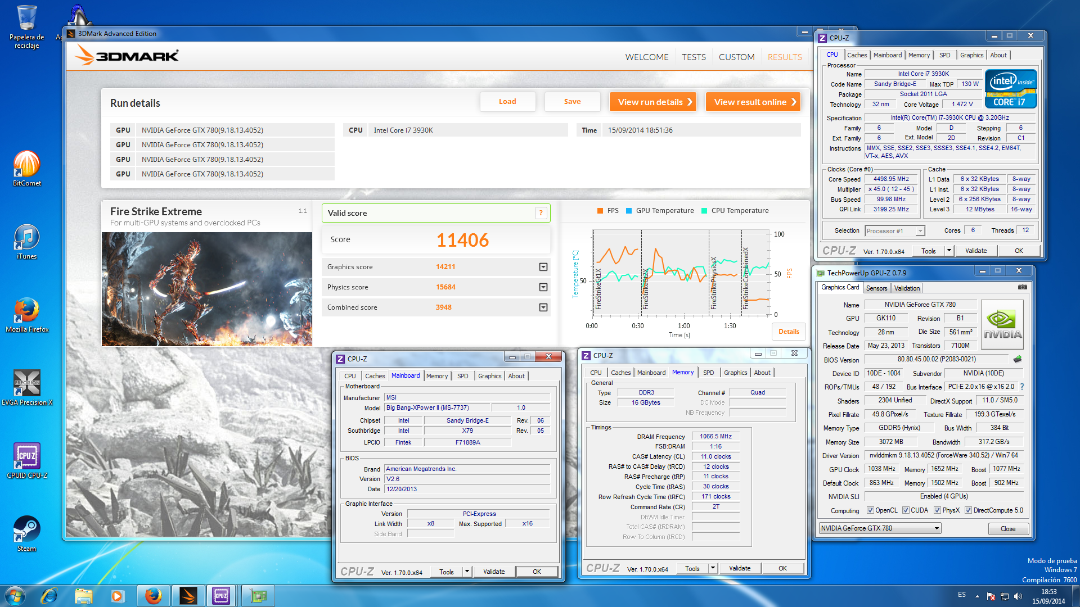
Task: Launch Steam from the desktop icon
Action: (x=26, y=534)
